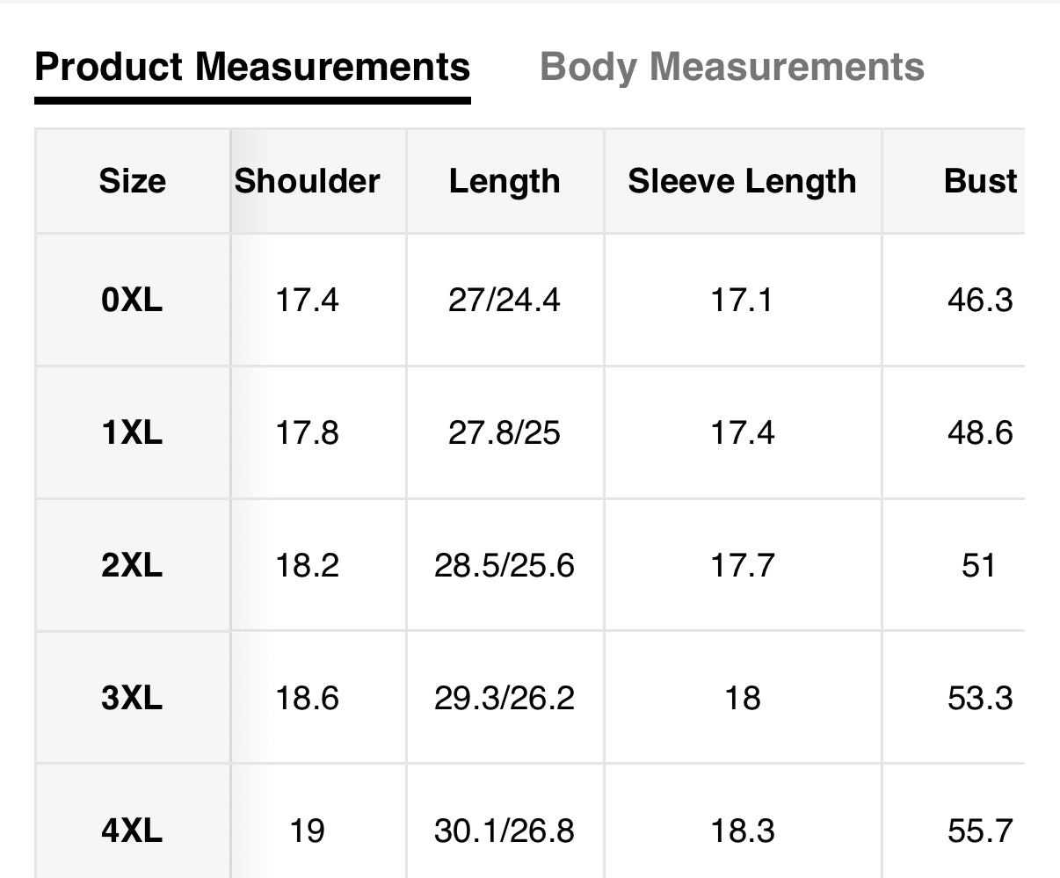Click the Shoulder column header

[307, 181]
